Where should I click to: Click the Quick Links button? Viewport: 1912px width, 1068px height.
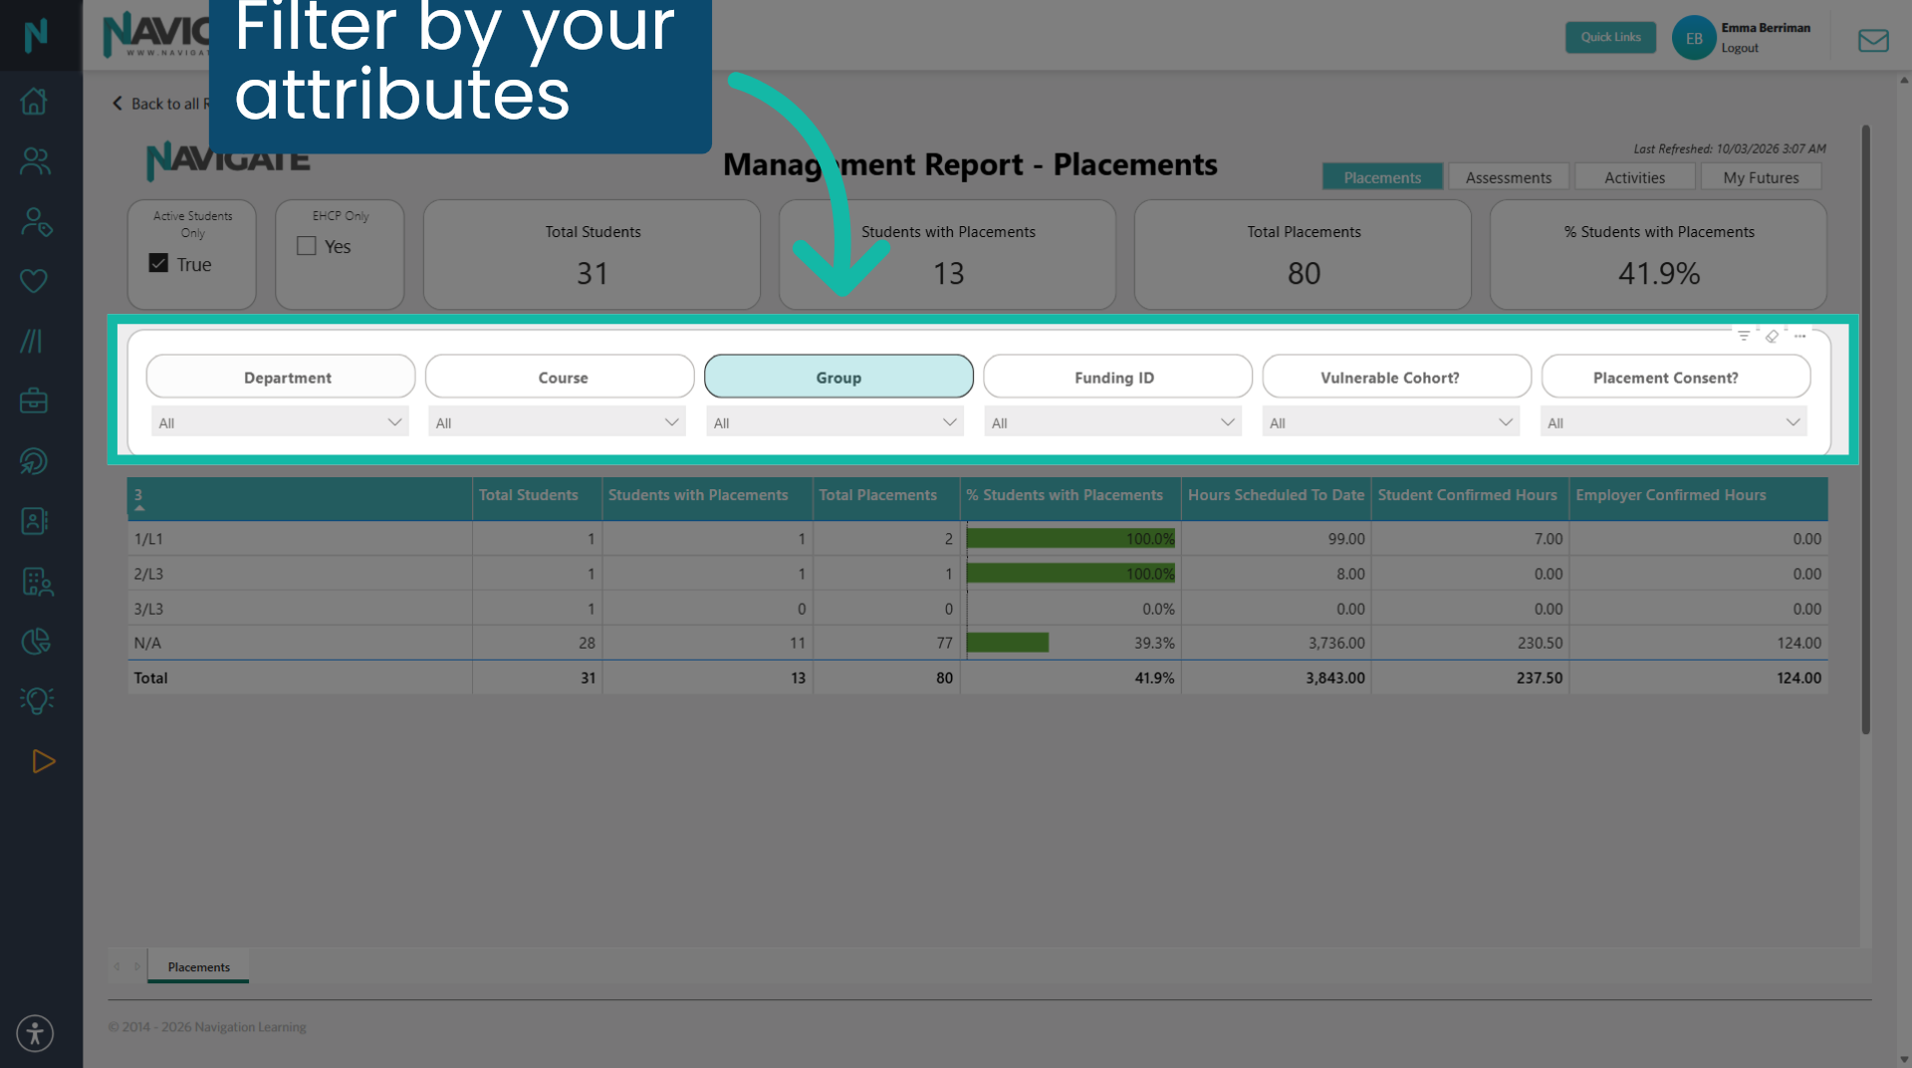point(1610,37)
